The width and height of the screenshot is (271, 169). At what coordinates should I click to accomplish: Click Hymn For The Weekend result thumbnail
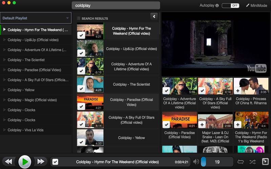click(x=90, y=31)
